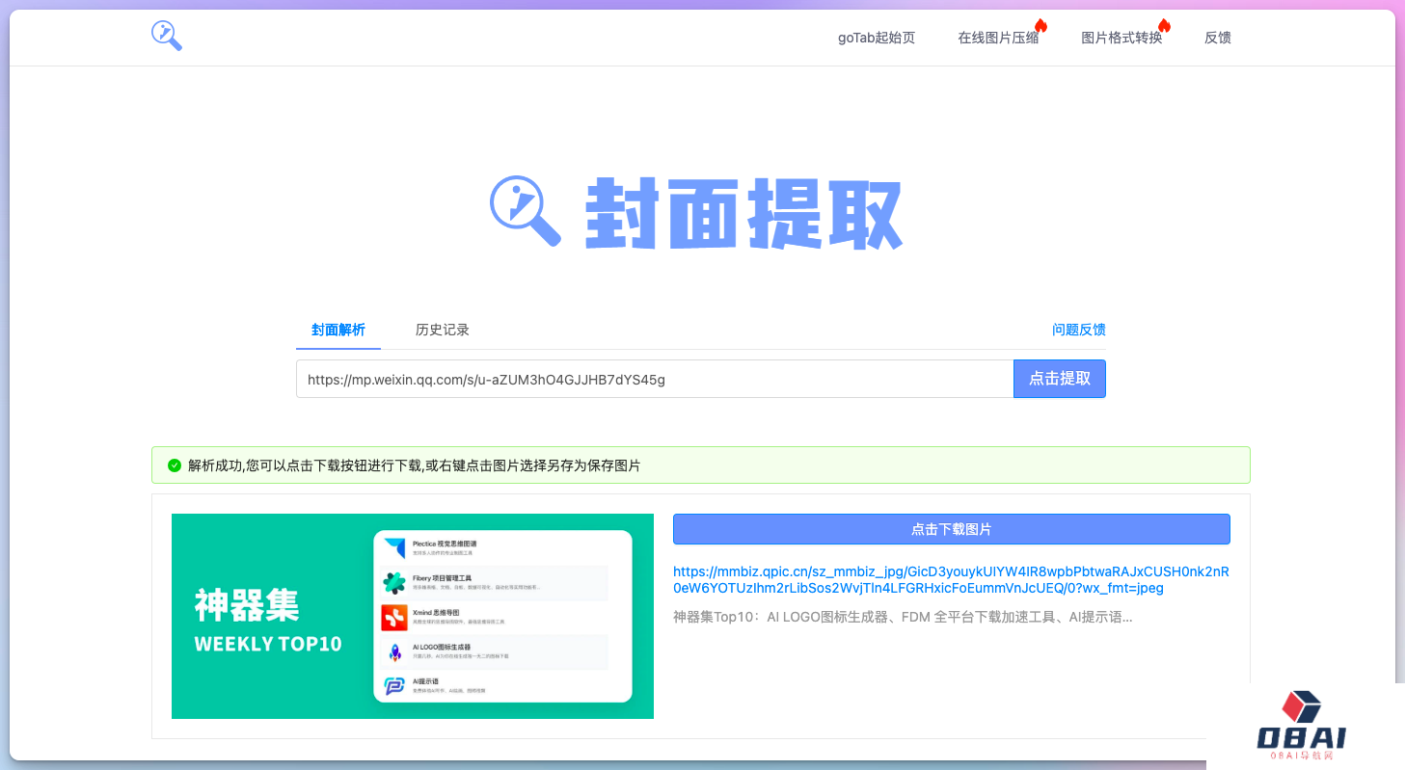1405x770 pixels.
Task: Open 反馈 navigation link
Action: (1218, 38)
